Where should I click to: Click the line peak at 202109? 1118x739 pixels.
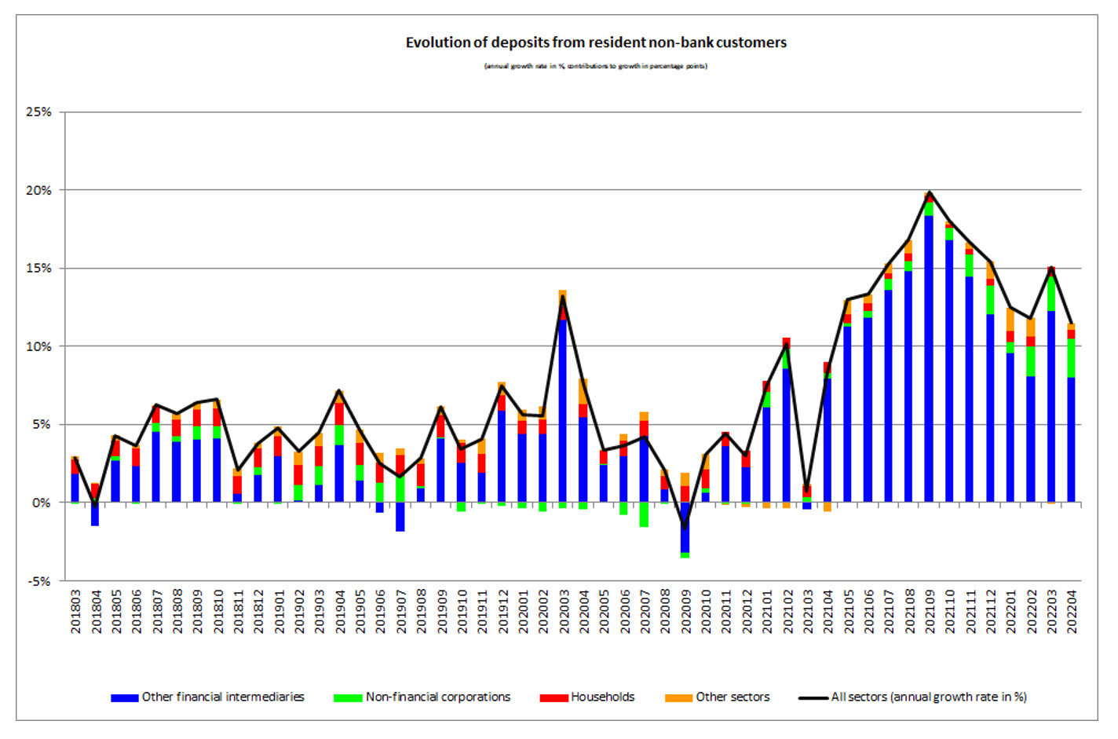click(x=929, y=192)
